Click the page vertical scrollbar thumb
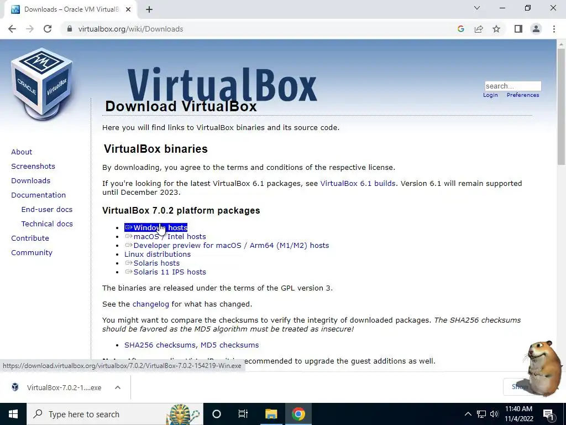This screenshot has height=425, width=566. [x=561, y=106]
